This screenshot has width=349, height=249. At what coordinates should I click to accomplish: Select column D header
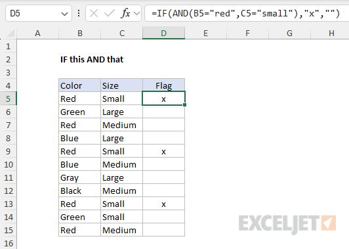[163, 34]
